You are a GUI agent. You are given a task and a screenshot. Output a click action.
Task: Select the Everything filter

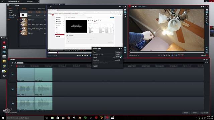[x=13, y=15]
